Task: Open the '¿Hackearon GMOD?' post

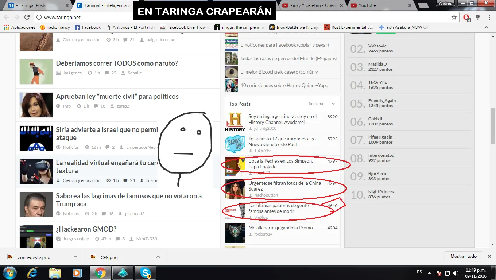Action: pyautogui.click(x=86, y=229)
